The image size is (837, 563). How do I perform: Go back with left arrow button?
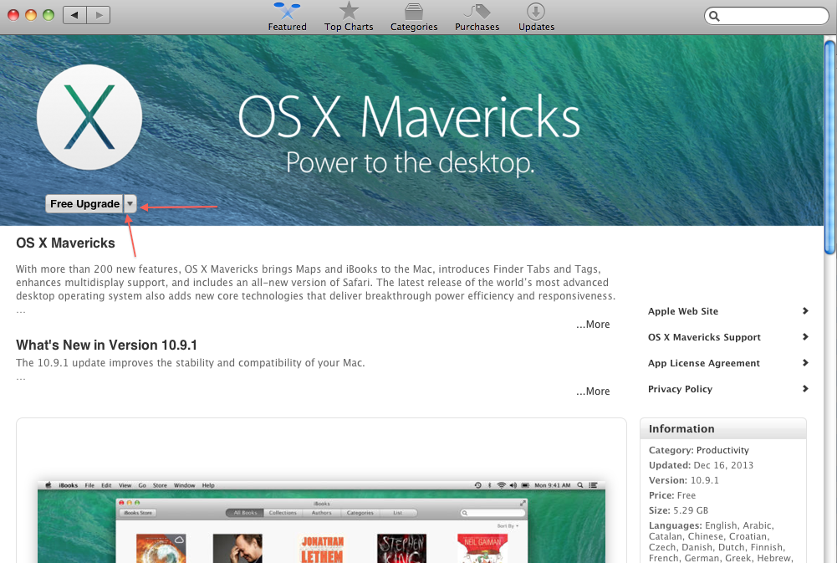tap(74, 15)
